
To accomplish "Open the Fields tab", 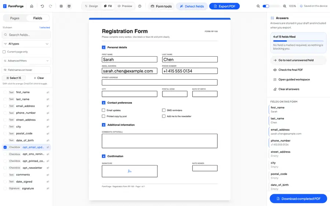I will pyautogui.click(x=38, y=18).
